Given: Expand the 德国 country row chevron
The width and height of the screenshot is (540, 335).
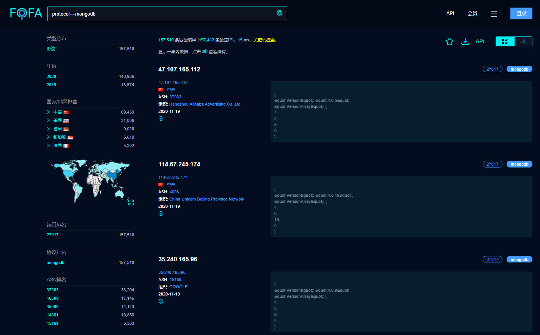Looking at the screenshot, I should pos(49,129).
